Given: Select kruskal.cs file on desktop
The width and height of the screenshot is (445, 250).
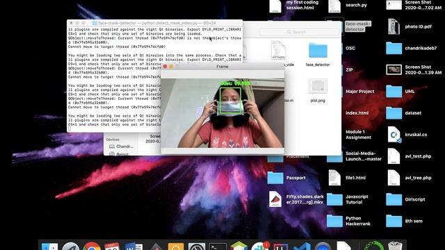Looking at the screenshot, I should coord(394,135).
